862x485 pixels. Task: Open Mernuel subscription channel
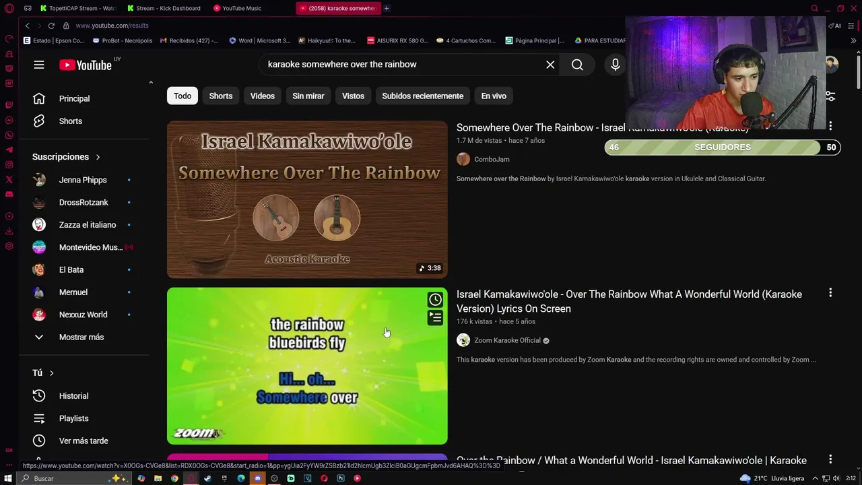[x=84, y=292]
